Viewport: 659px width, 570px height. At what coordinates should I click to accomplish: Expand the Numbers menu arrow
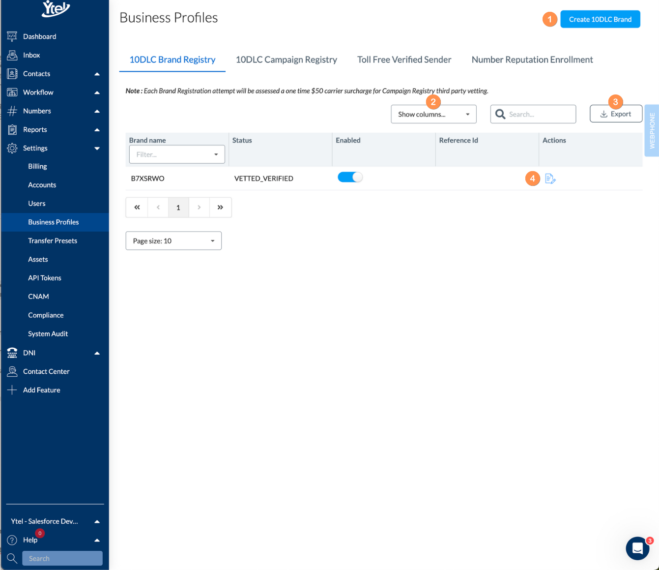97,111
